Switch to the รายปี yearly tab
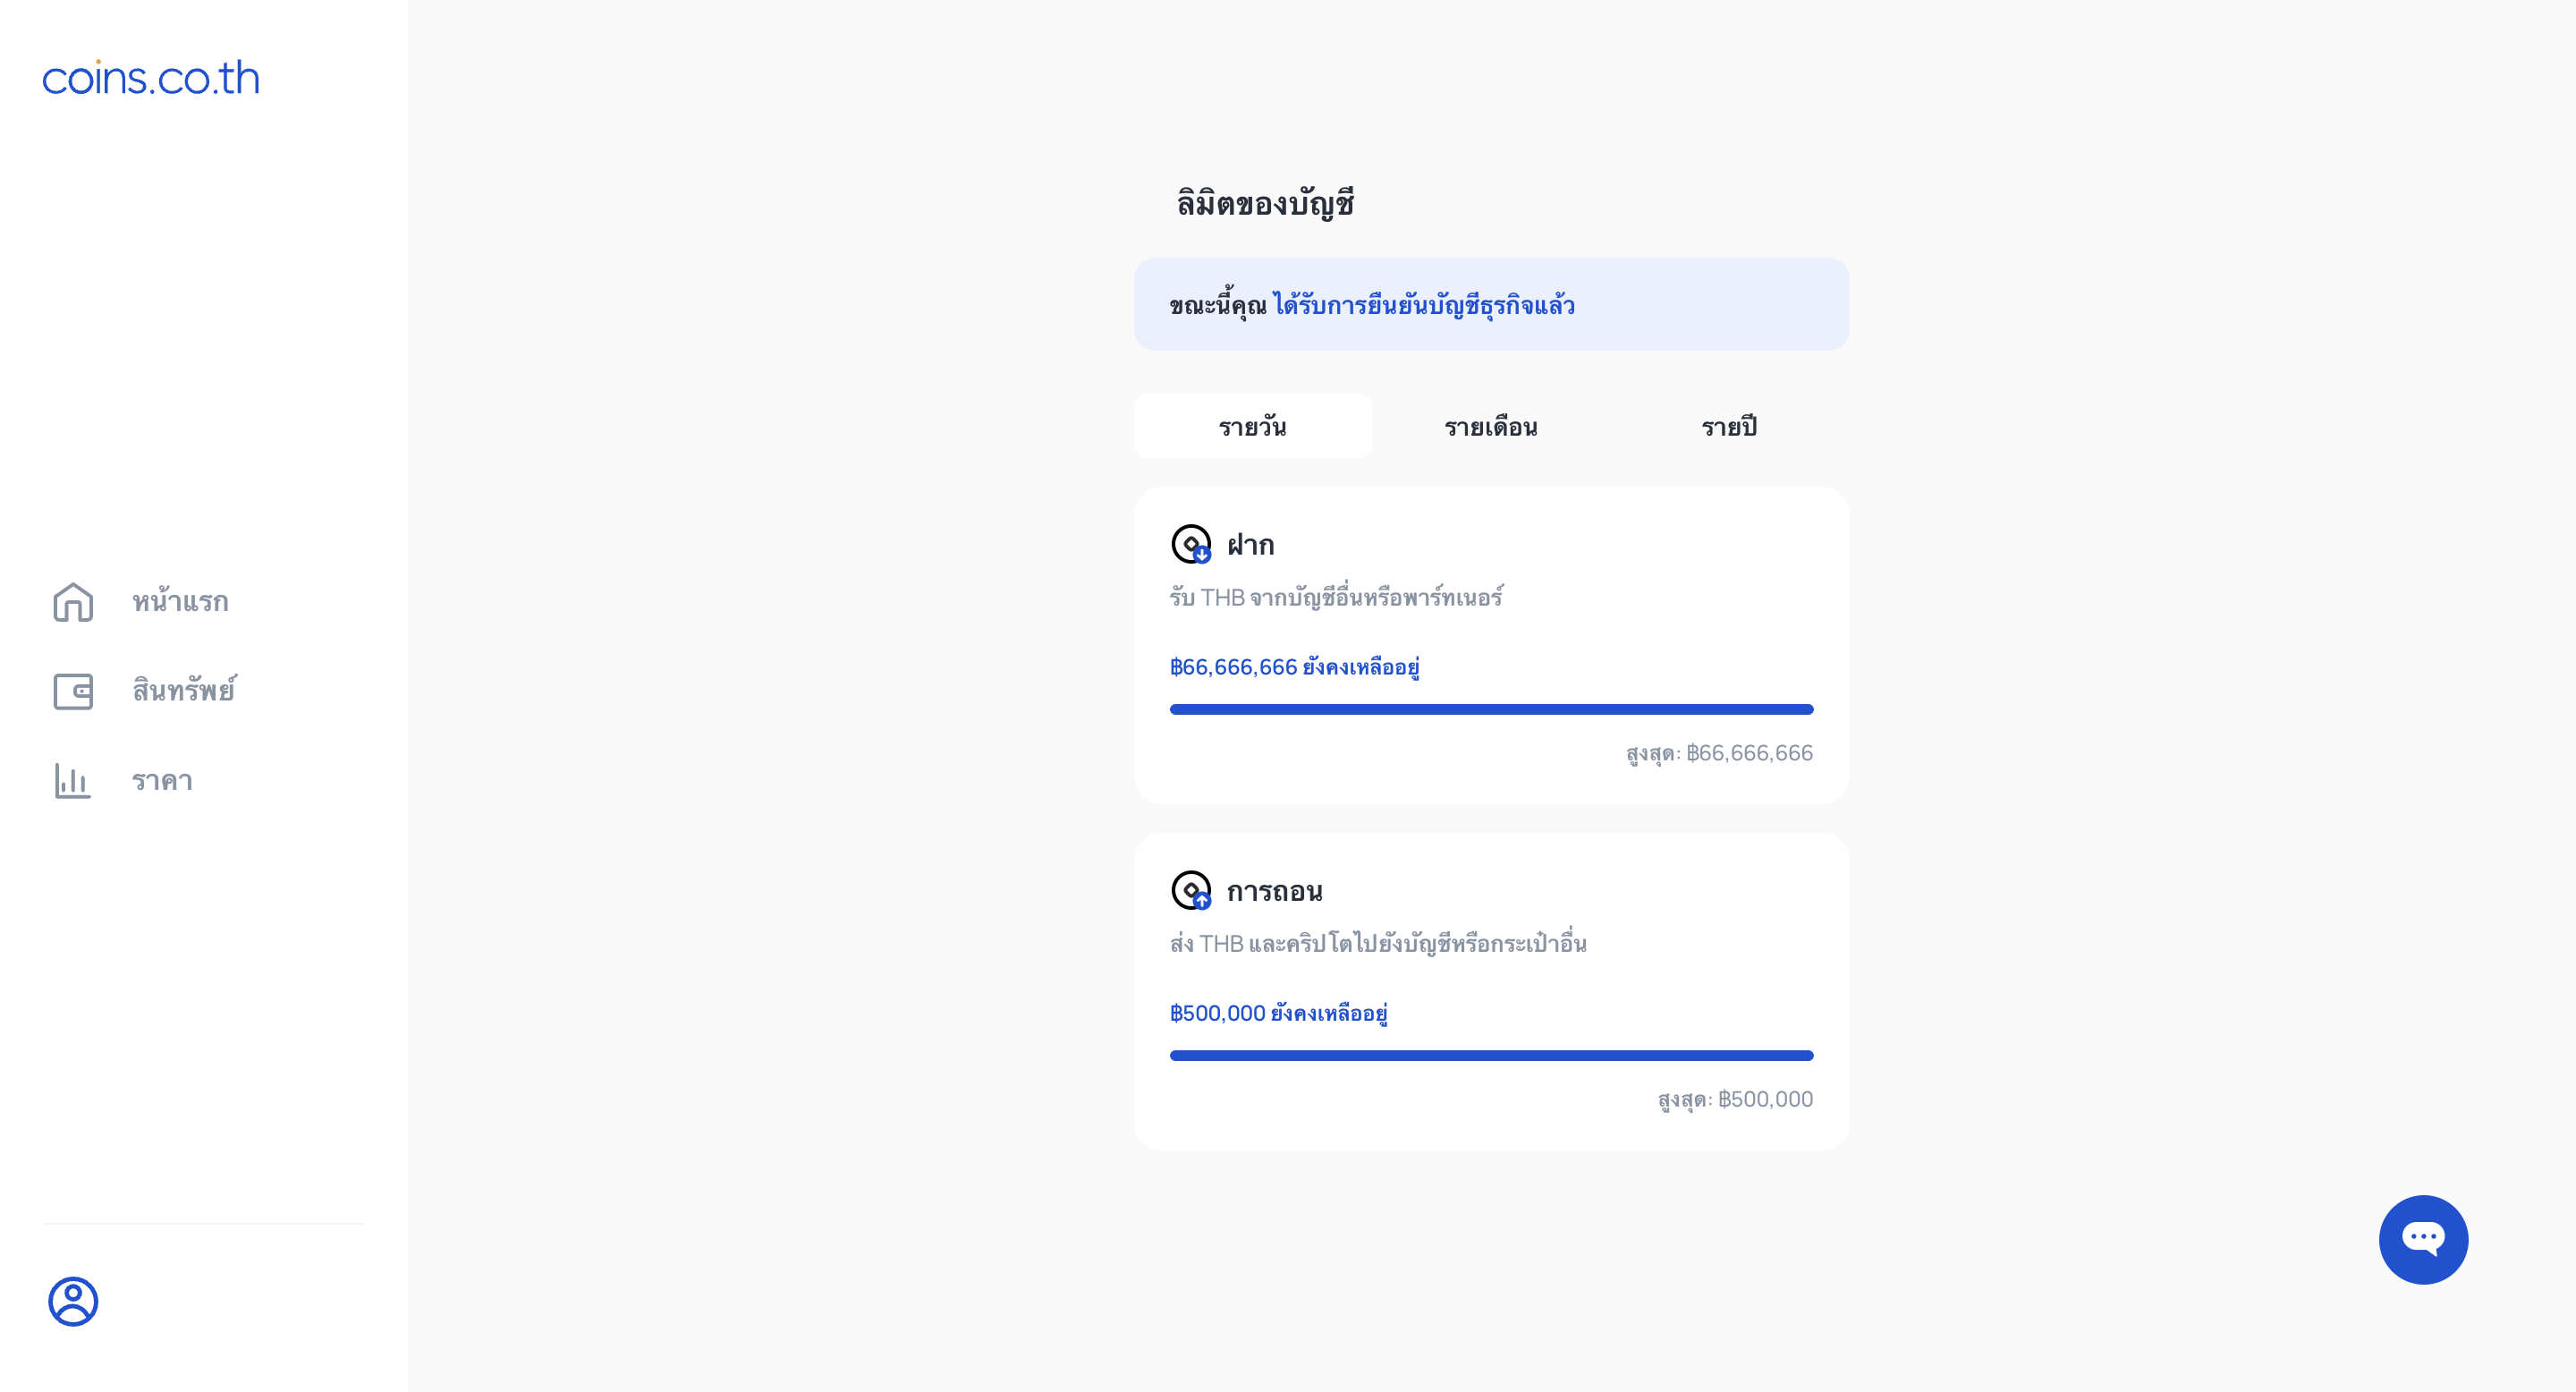Image resolution: width=2576 pixels, height=1392 pixels. [x=1729, y=426]
